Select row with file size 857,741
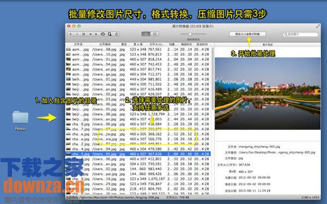 click(x=138, y=69)
